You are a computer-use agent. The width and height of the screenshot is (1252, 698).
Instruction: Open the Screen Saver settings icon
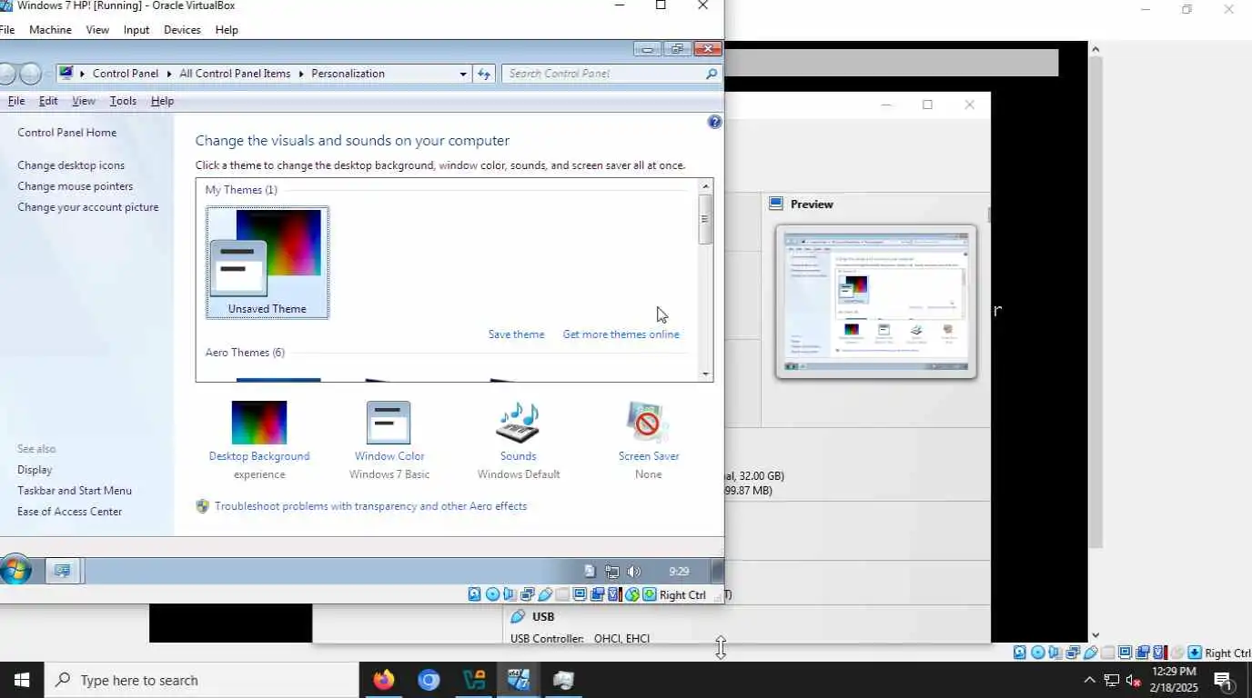pos(648,424)
